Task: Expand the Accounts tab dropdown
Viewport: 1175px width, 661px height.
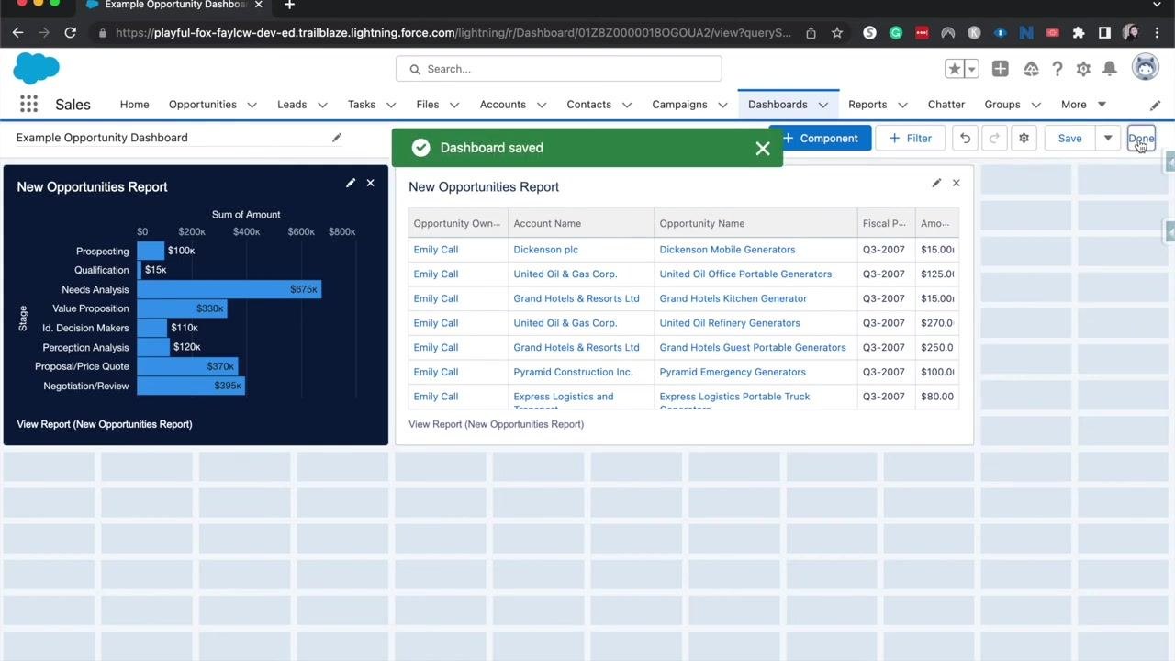Action: pyautogui.click(x=542, y=105)
